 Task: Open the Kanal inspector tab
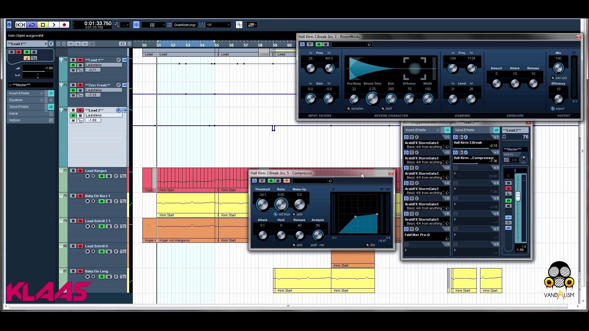(30, 113)
